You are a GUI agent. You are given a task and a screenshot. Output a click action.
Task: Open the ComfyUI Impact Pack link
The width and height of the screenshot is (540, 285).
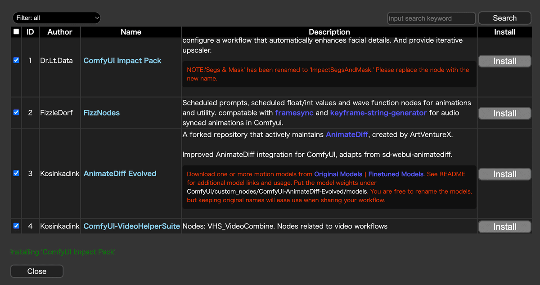tap(122, 61)
